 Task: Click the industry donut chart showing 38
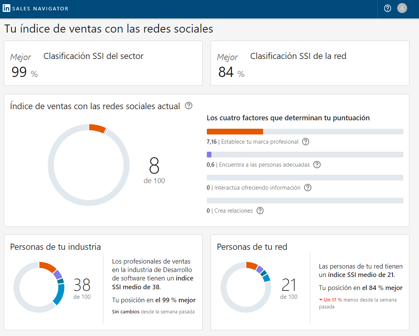(39, 287)
